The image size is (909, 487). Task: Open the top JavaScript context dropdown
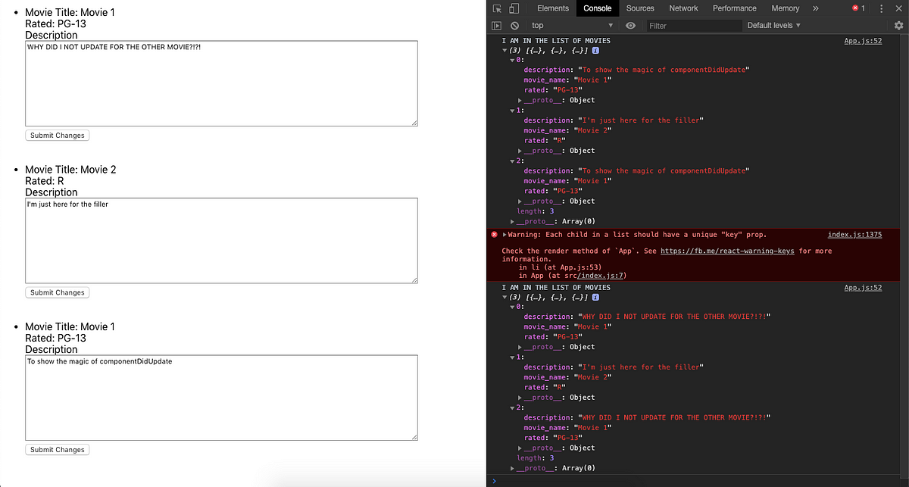[x=572, y=26]
